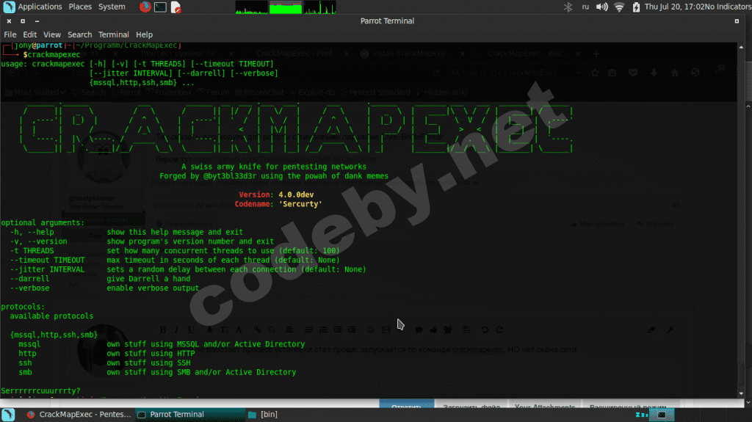The height and width of the screenshot is (422, 752).
Task: Open the Exploit-db bookmark in background browser
Action: click(x=311, y=92)
